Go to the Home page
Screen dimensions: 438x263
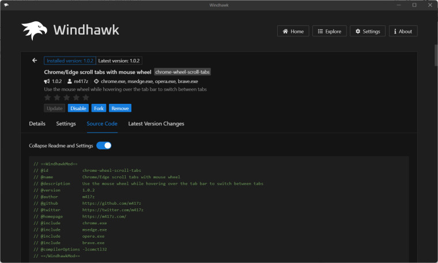293,31
